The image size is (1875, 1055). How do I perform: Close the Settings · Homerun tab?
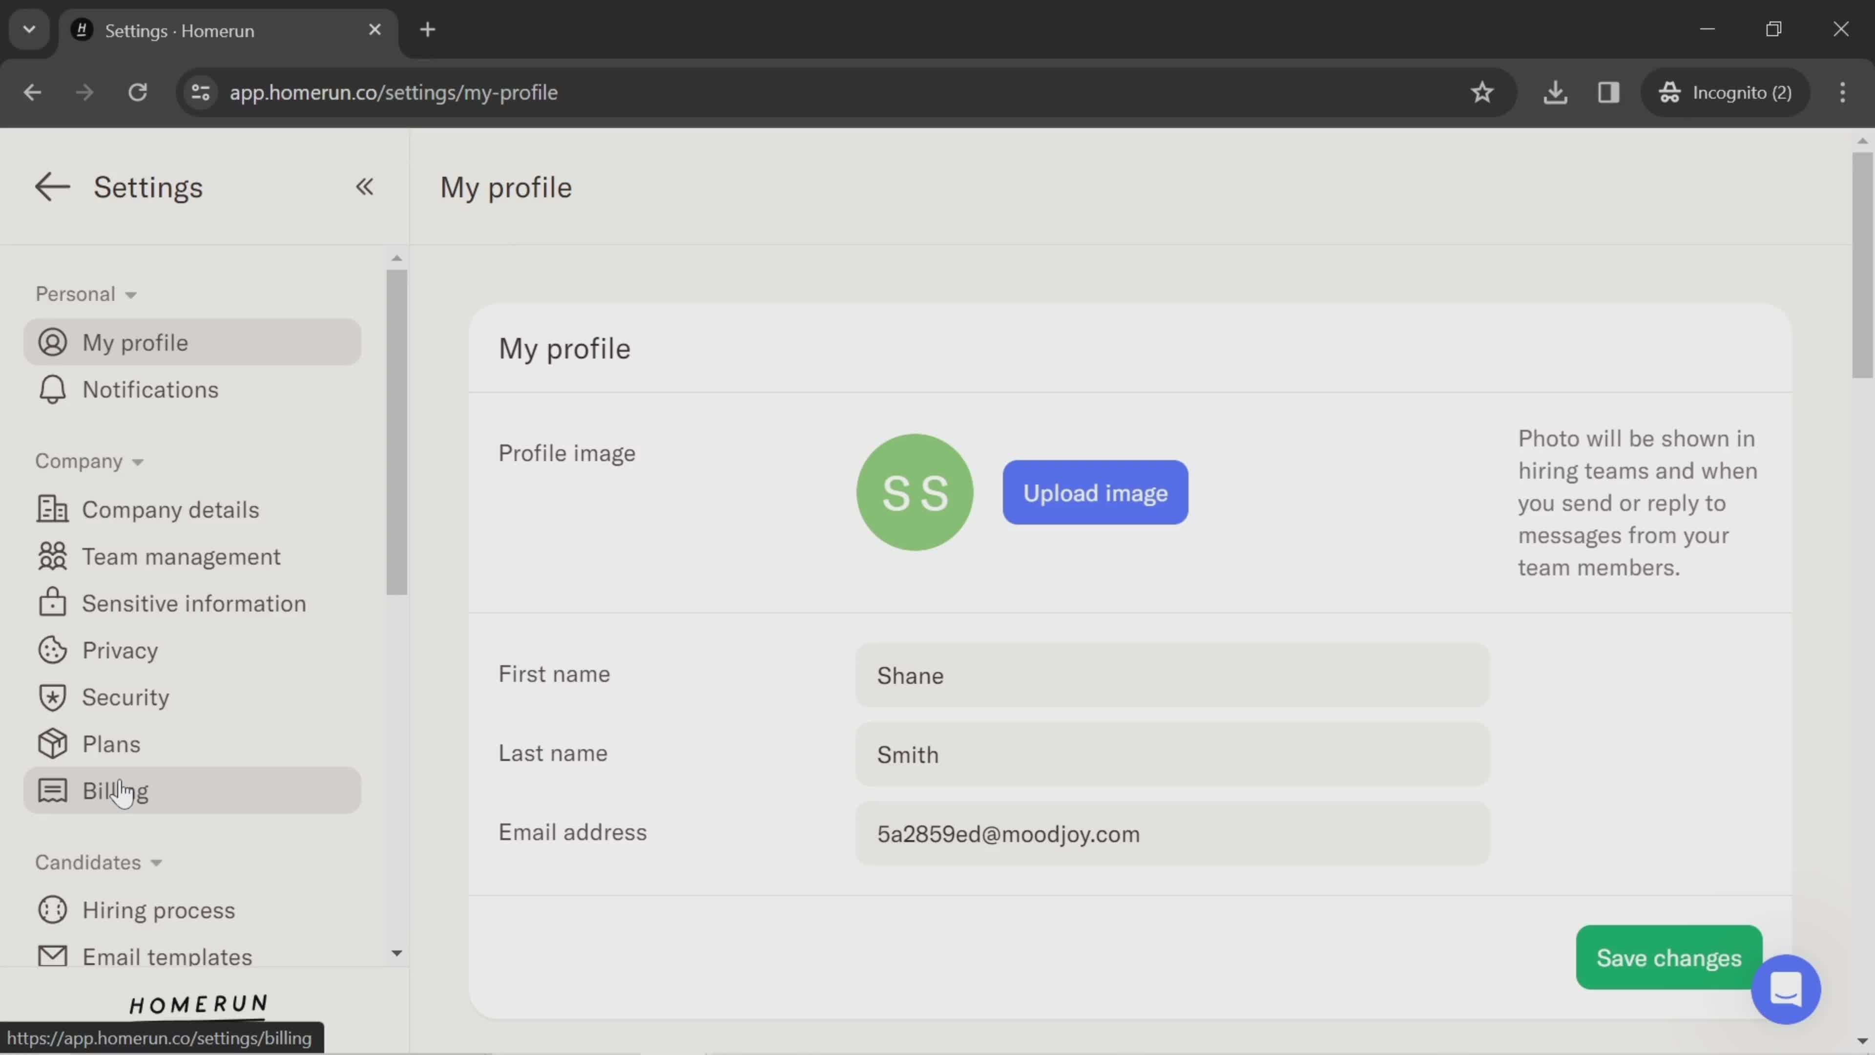[375, 30]
